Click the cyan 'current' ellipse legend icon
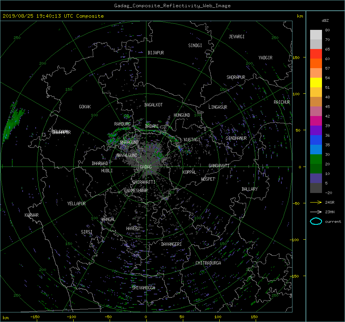 [316, 221]
